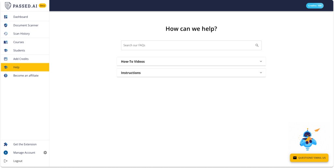Click the envelope icon in email button
Image resolution: width=334 pixels, height=168 pixels.
coord(295,158)
